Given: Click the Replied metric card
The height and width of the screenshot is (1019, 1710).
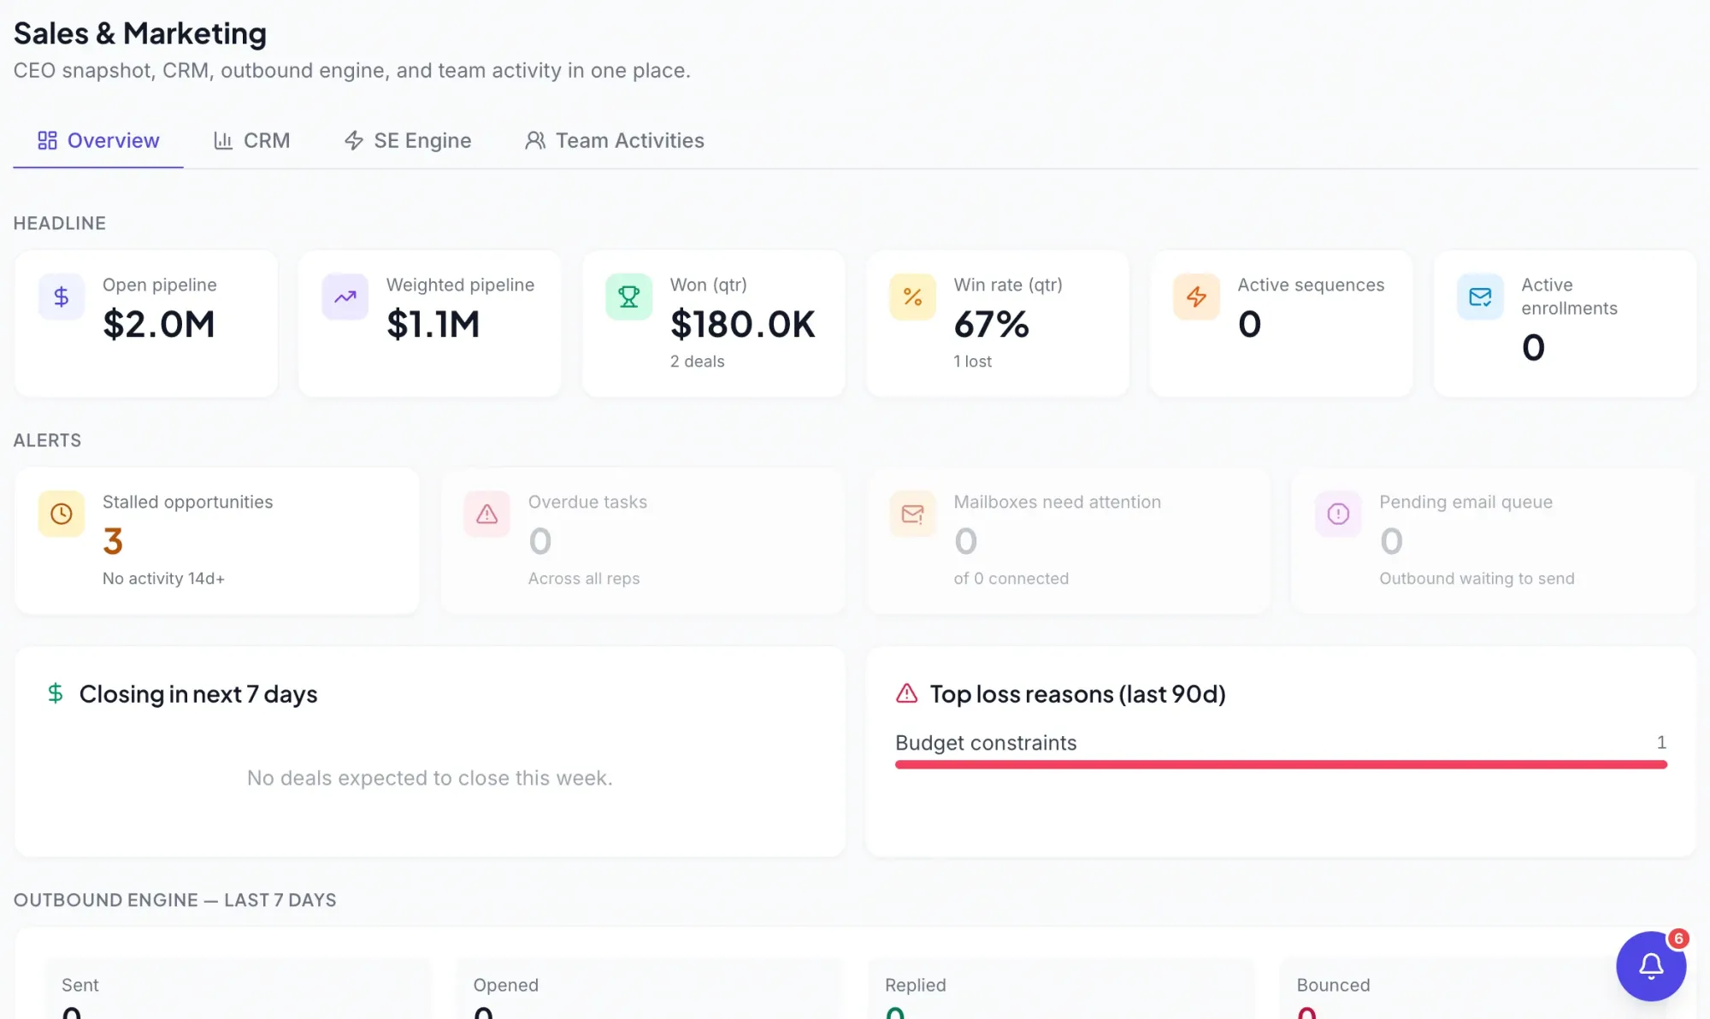Looking at the screenshot, I should tap(1061, 989).
